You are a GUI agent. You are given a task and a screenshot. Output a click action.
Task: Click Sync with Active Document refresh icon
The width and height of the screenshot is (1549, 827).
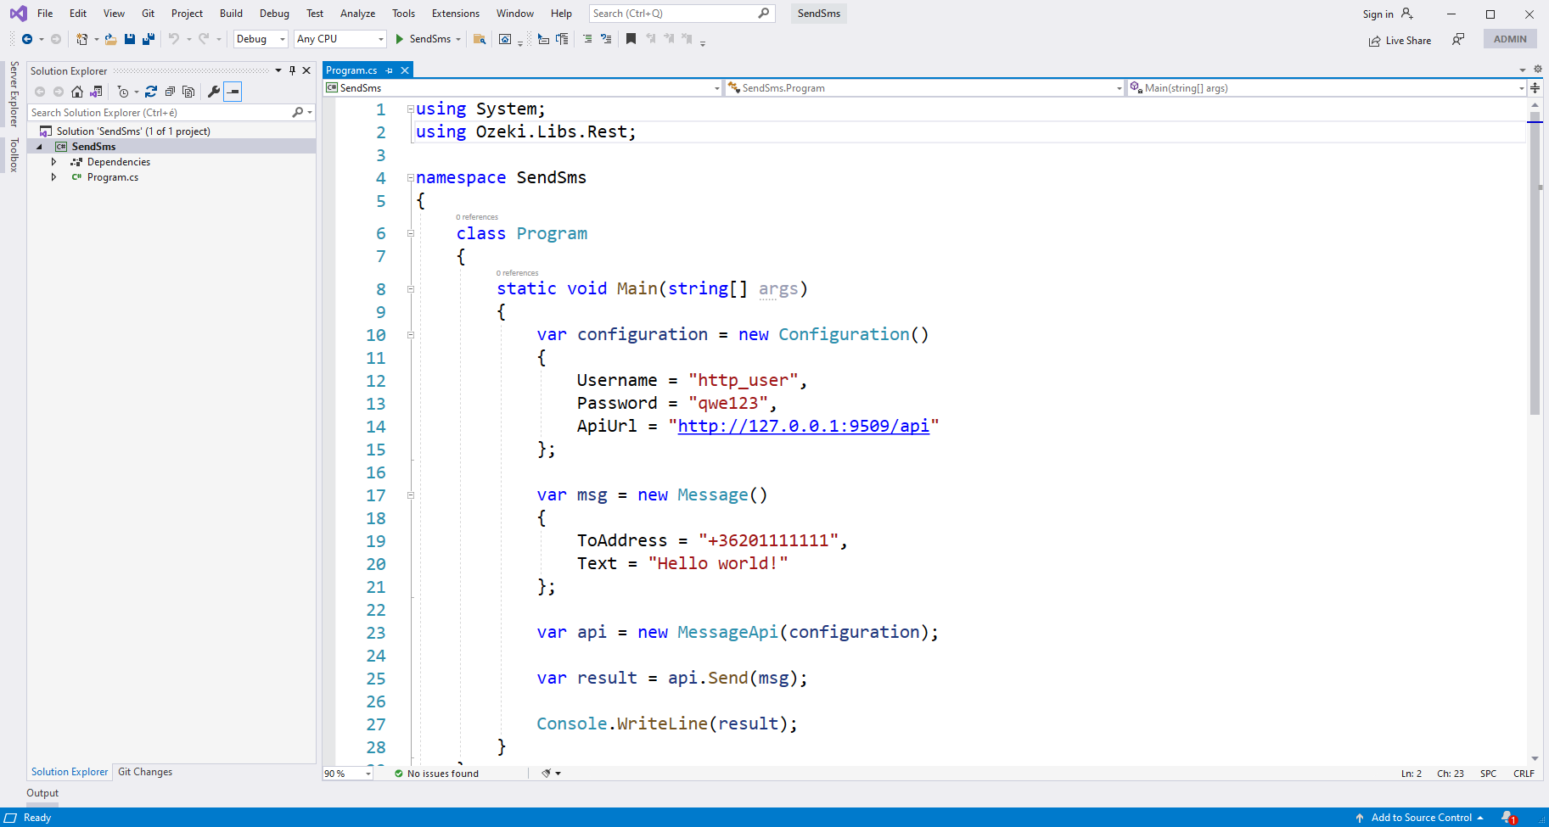tap(151, 92)
